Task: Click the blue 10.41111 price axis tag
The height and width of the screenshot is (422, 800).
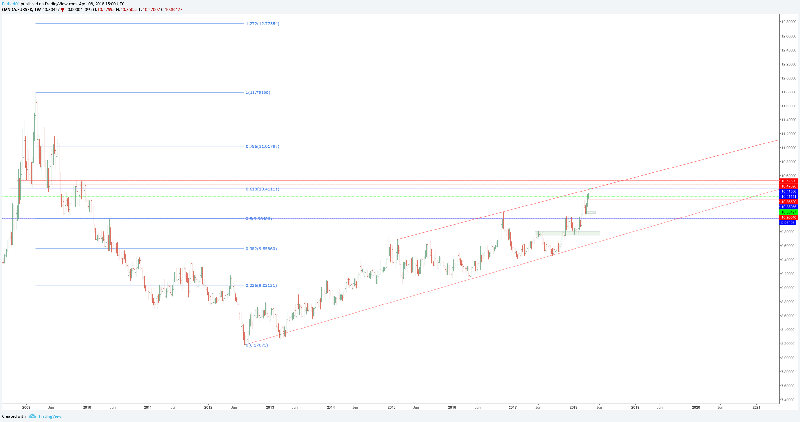Action: (x=789, y=197)
